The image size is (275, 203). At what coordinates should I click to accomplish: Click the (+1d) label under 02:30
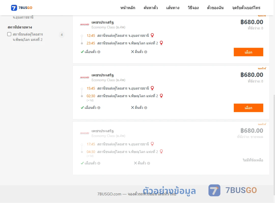90,100
